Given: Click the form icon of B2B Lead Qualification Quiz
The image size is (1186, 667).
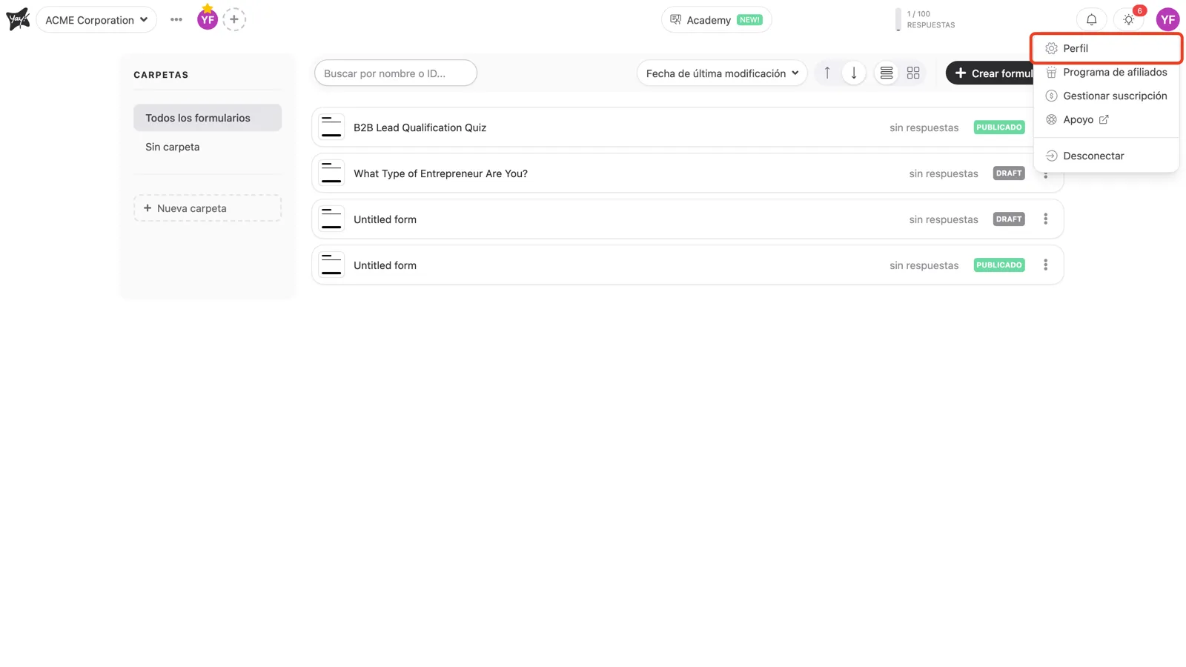Looking at the screenshot, I should click(331, 127).
